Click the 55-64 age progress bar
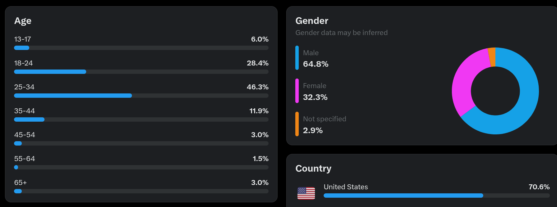This screenshot has height=207, width=557. (x=141, y=167)
